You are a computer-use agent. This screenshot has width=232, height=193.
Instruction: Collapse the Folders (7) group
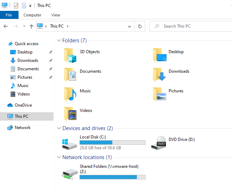click(59, 40)
